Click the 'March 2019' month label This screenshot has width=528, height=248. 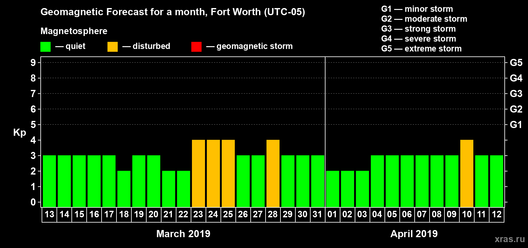(183, 234)
